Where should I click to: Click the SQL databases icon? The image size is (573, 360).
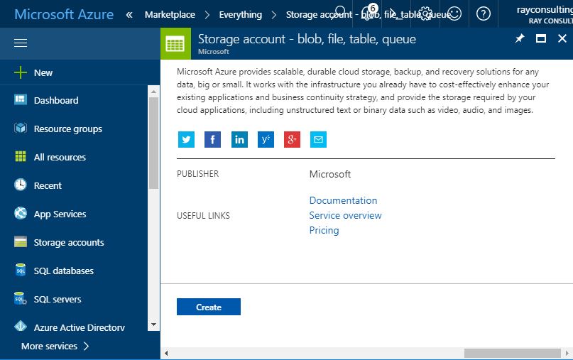click(21, 270)
